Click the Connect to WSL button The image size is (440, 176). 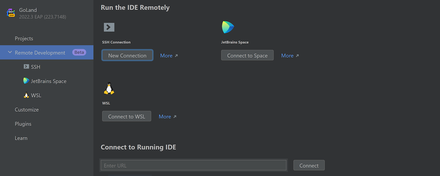(127, 116)
